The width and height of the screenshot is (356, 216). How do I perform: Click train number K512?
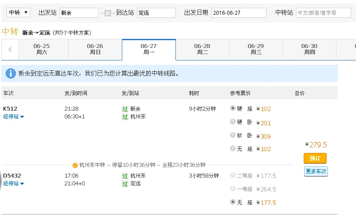(10, 109)
